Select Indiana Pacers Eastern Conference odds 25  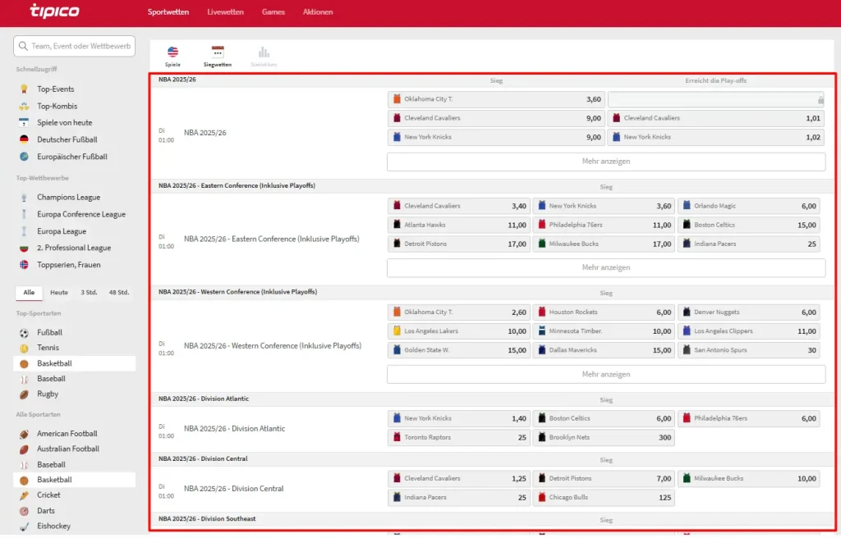pos(749,244)
